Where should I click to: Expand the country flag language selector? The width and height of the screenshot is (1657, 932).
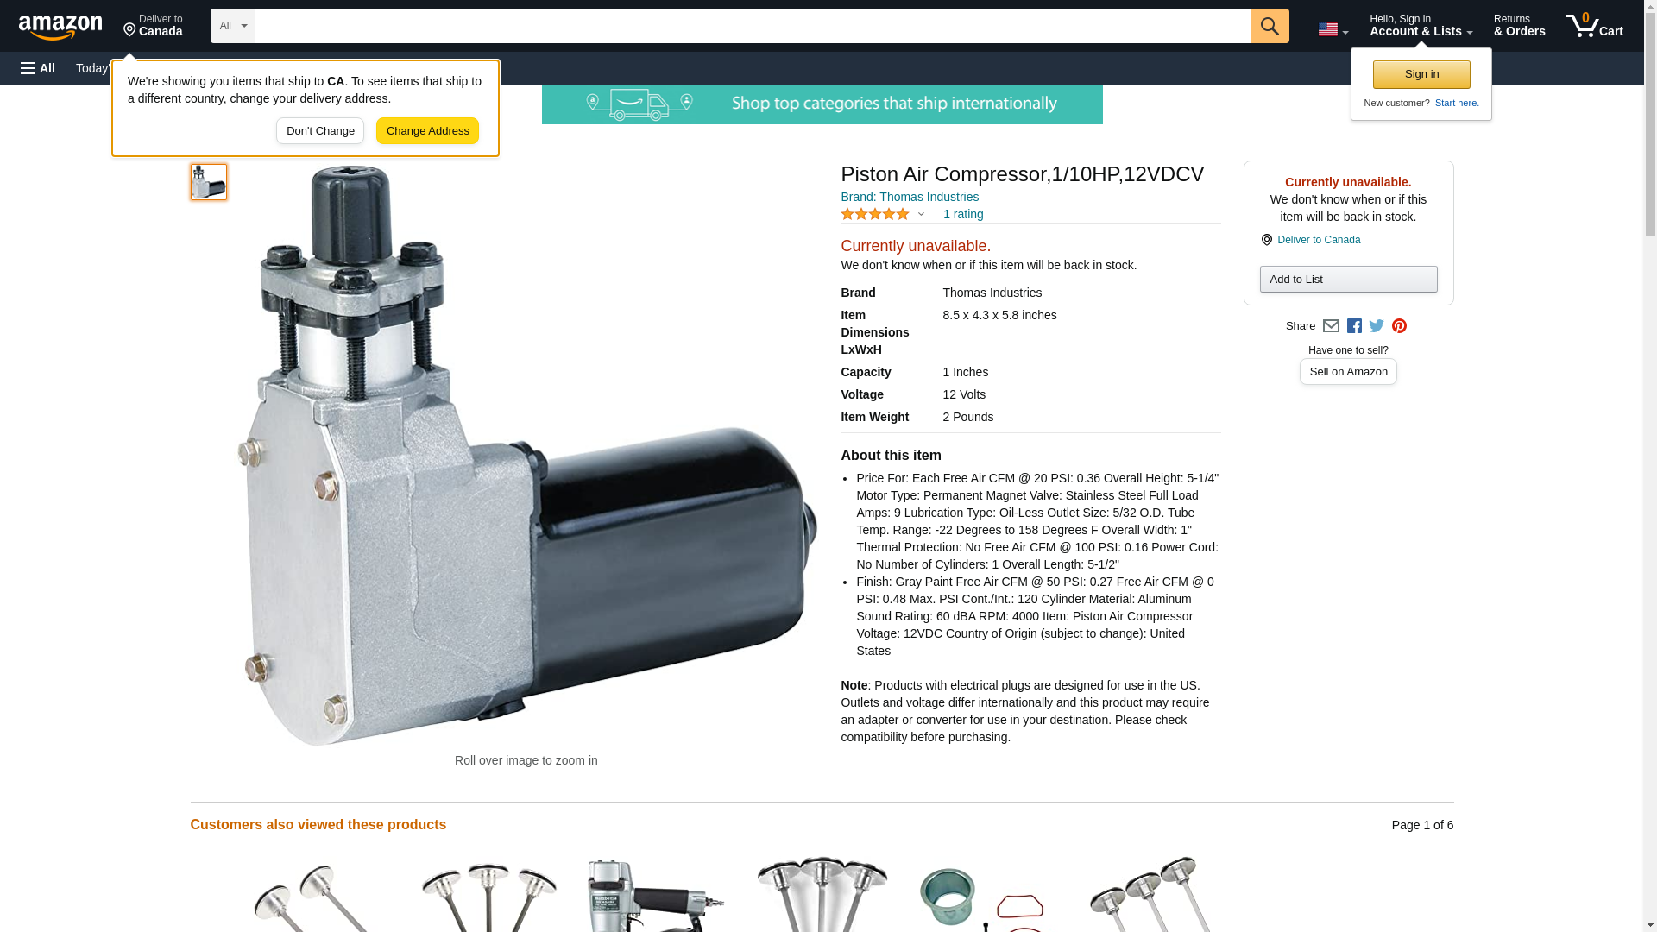[1333, 29]
